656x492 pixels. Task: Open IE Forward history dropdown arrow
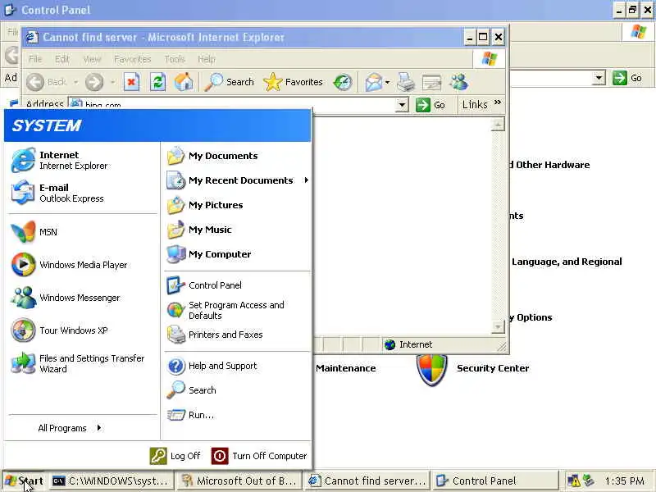pos(112,82)
